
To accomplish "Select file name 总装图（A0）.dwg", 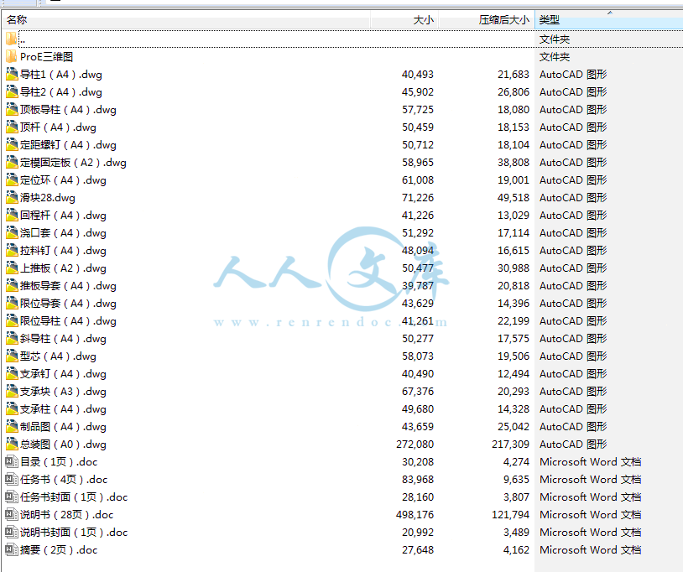I will point(63,445).
